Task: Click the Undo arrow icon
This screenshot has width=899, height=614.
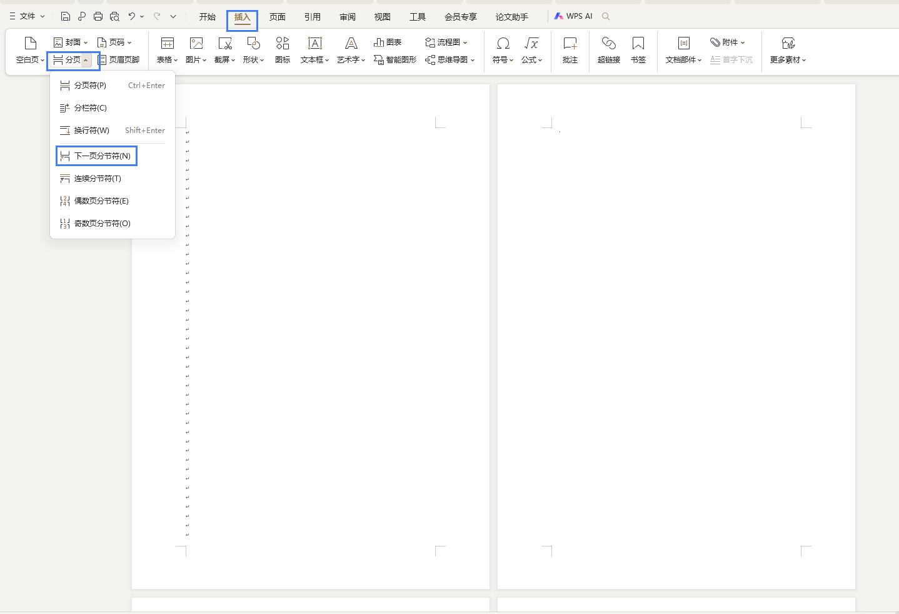Action: [131, 16]
